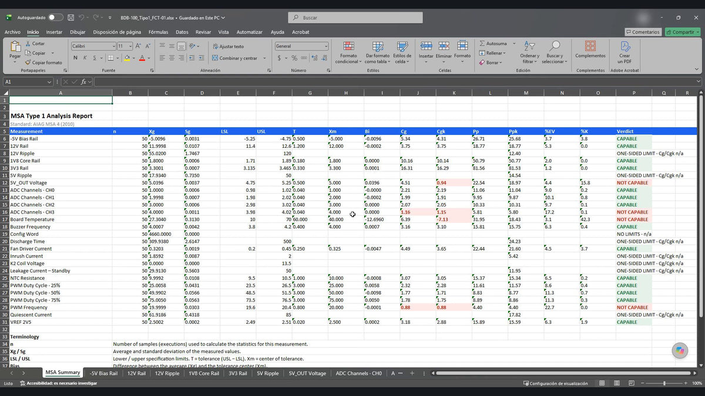Click the Cortar scissors icon
The height and width of the screenshot is (396, 705).
(28, 43)
